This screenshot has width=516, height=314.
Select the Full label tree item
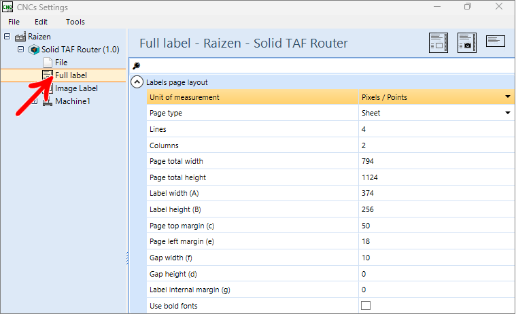(71, 75)
